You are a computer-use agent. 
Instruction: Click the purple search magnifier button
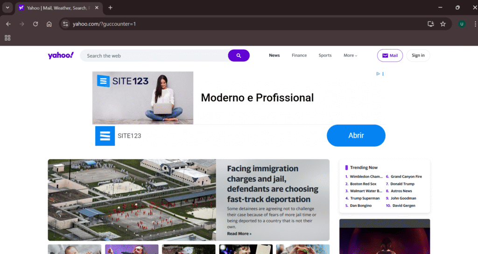239,56
